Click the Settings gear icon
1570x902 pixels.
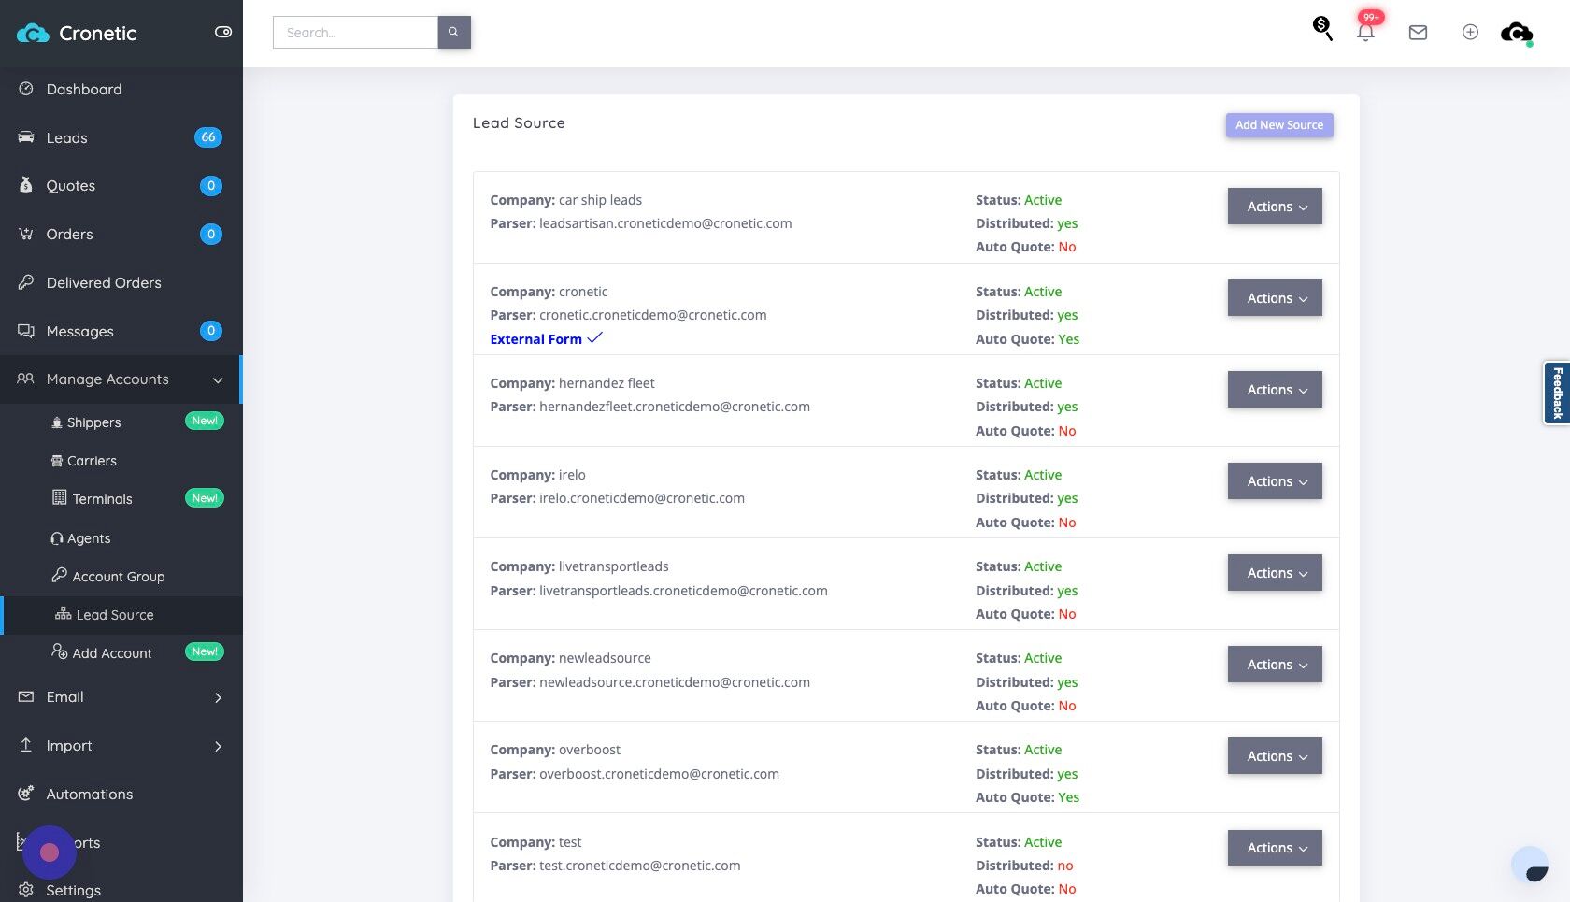pos(26,890)
